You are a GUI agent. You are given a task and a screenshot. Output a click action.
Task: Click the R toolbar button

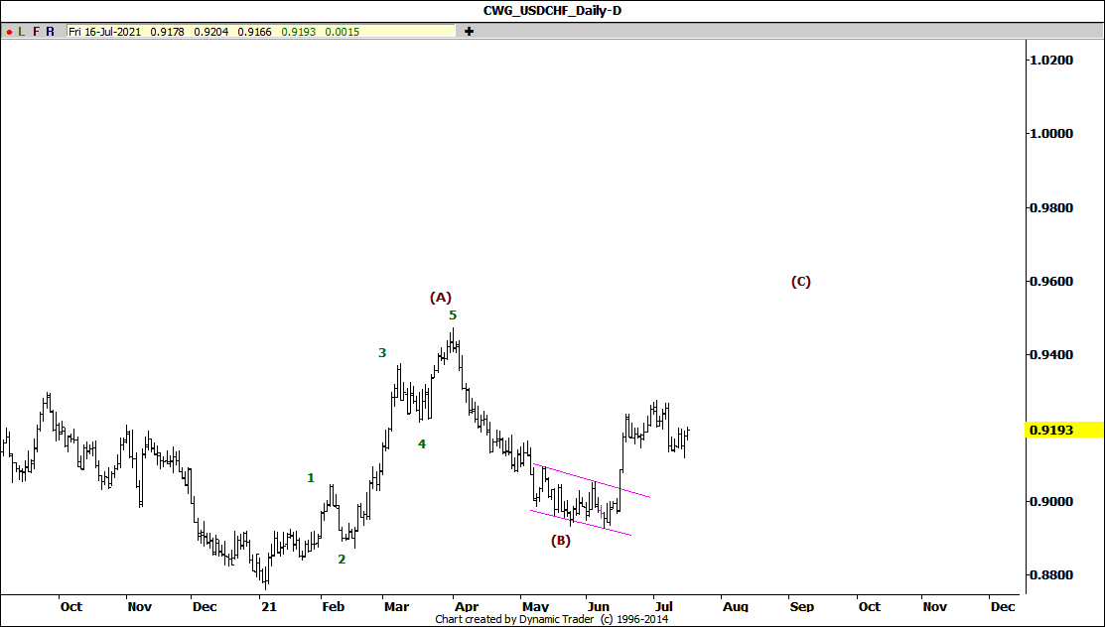click(50, 32)
